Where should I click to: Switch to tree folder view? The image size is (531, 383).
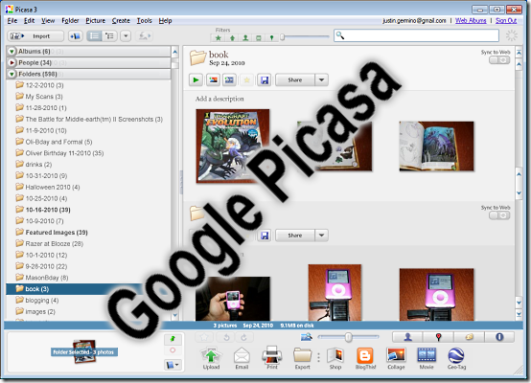(x=109, y=35)
